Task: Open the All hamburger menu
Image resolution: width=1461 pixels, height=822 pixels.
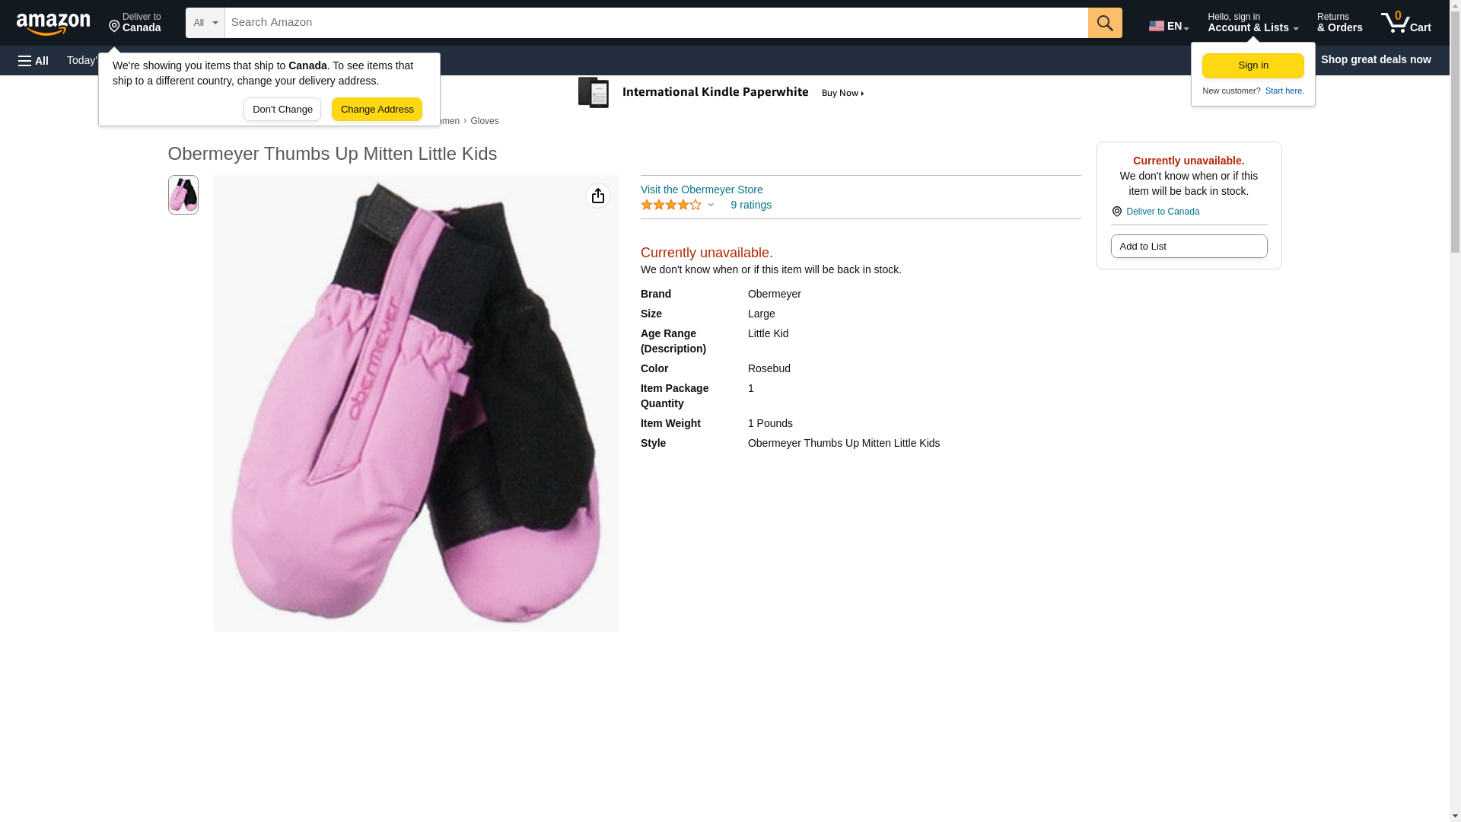Action: (33, 60)
